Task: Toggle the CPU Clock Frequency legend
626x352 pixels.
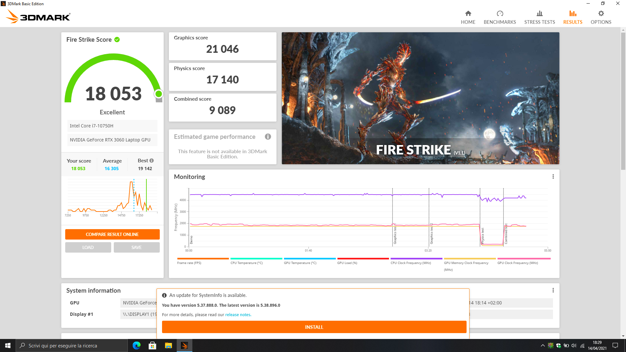Action: (416, 261)
